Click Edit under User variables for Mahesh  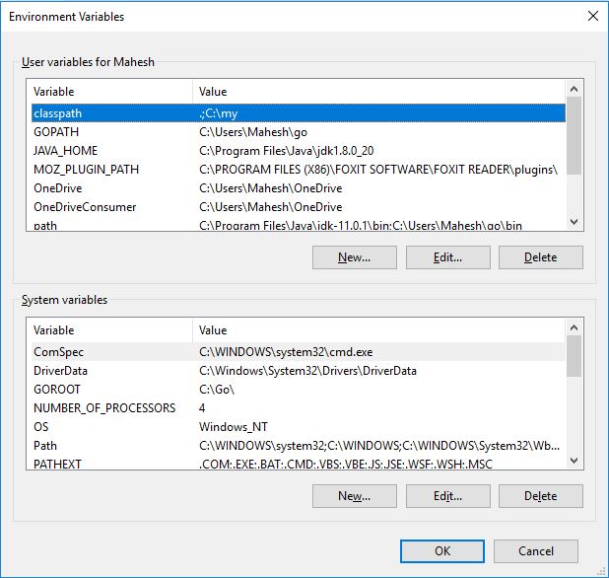447,257
